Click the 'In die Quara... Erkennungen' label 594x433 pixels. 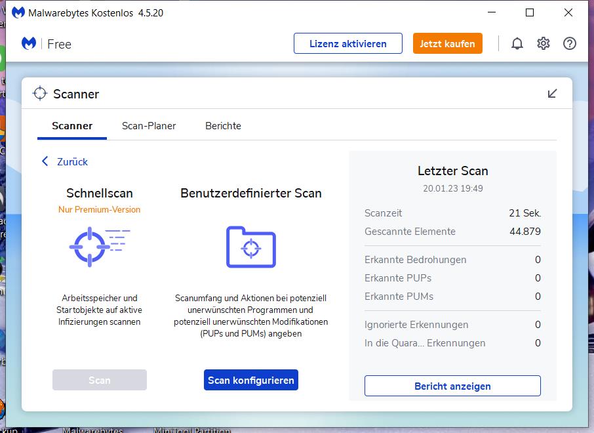tap(425, 342)
